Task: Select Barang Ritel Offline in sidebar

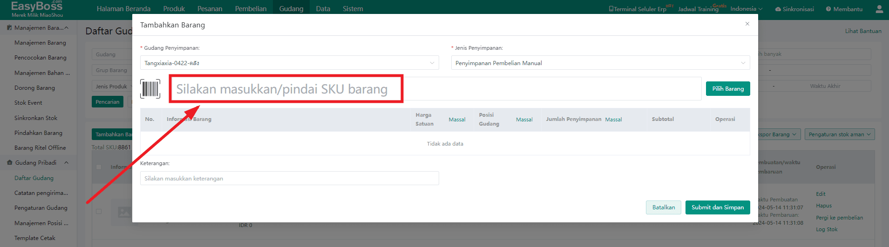Action: tap(40, 148)
